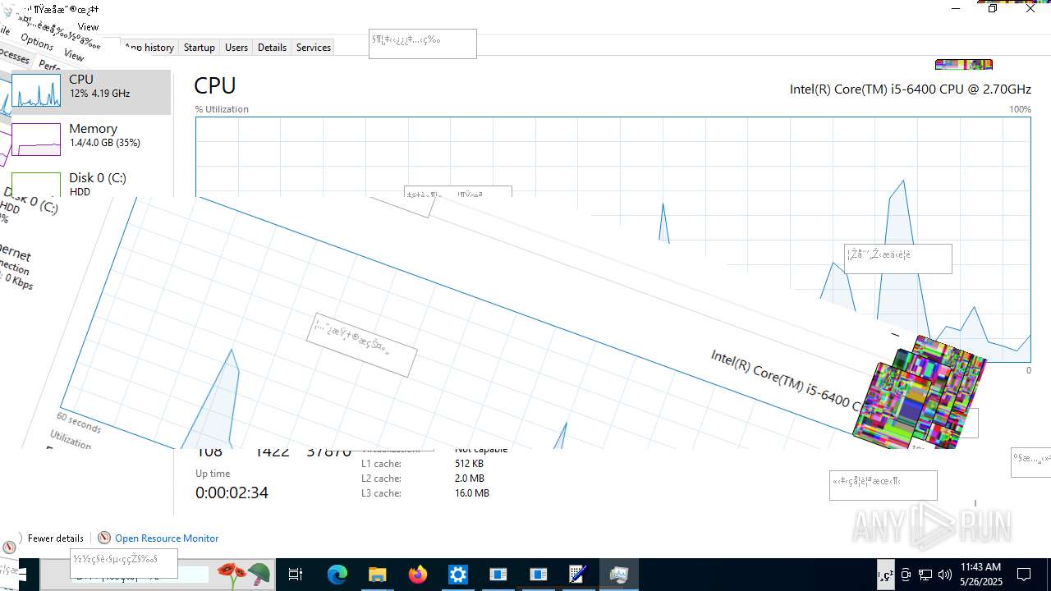Open the volume speaker tray icon
The image size is (1051, 591).
tap(944, 575)
